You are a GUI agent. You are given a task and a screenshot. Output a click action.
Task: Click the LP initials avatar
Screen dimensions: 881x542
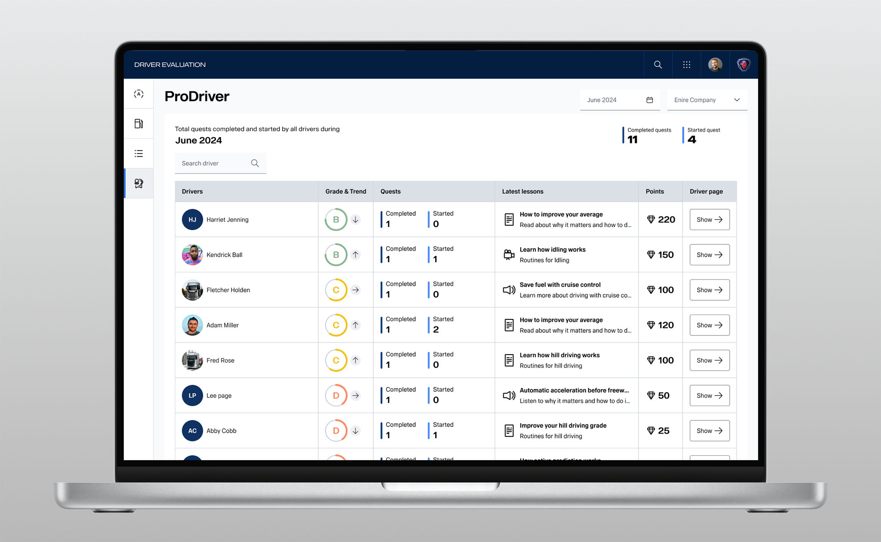(192, 395)
